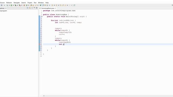Screen dimensions: 173x97
Task: Go to Last Edit Location
Action: [x=61, y=5]
